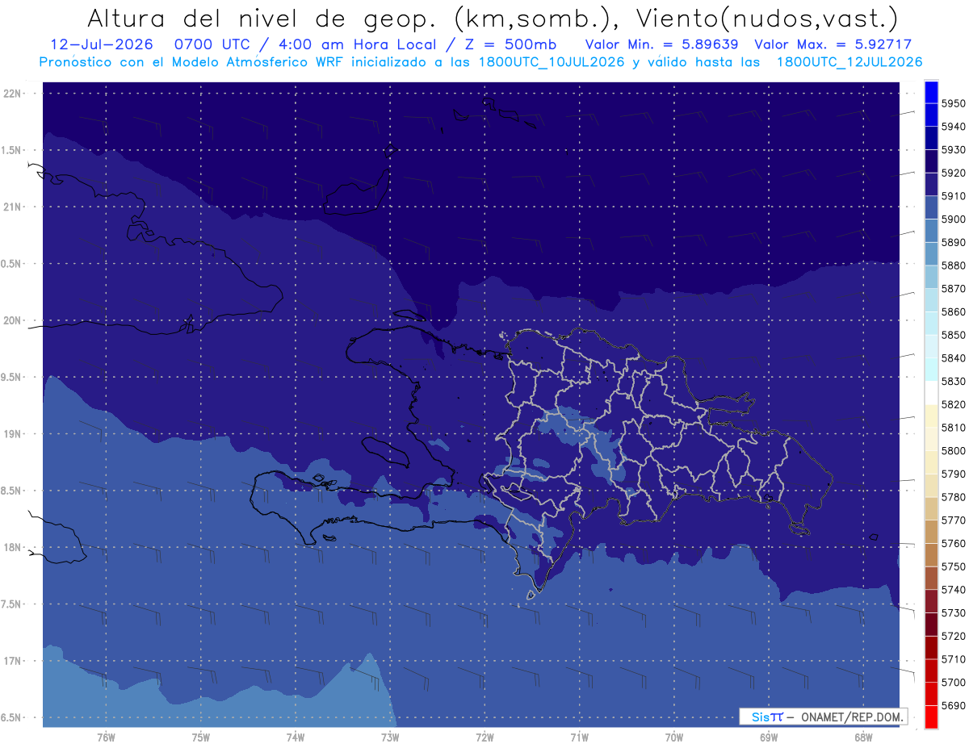The height and width of the screenshot is (748, 969).
Task: Click the '5920' colorbar value
Action: [954, 173]
